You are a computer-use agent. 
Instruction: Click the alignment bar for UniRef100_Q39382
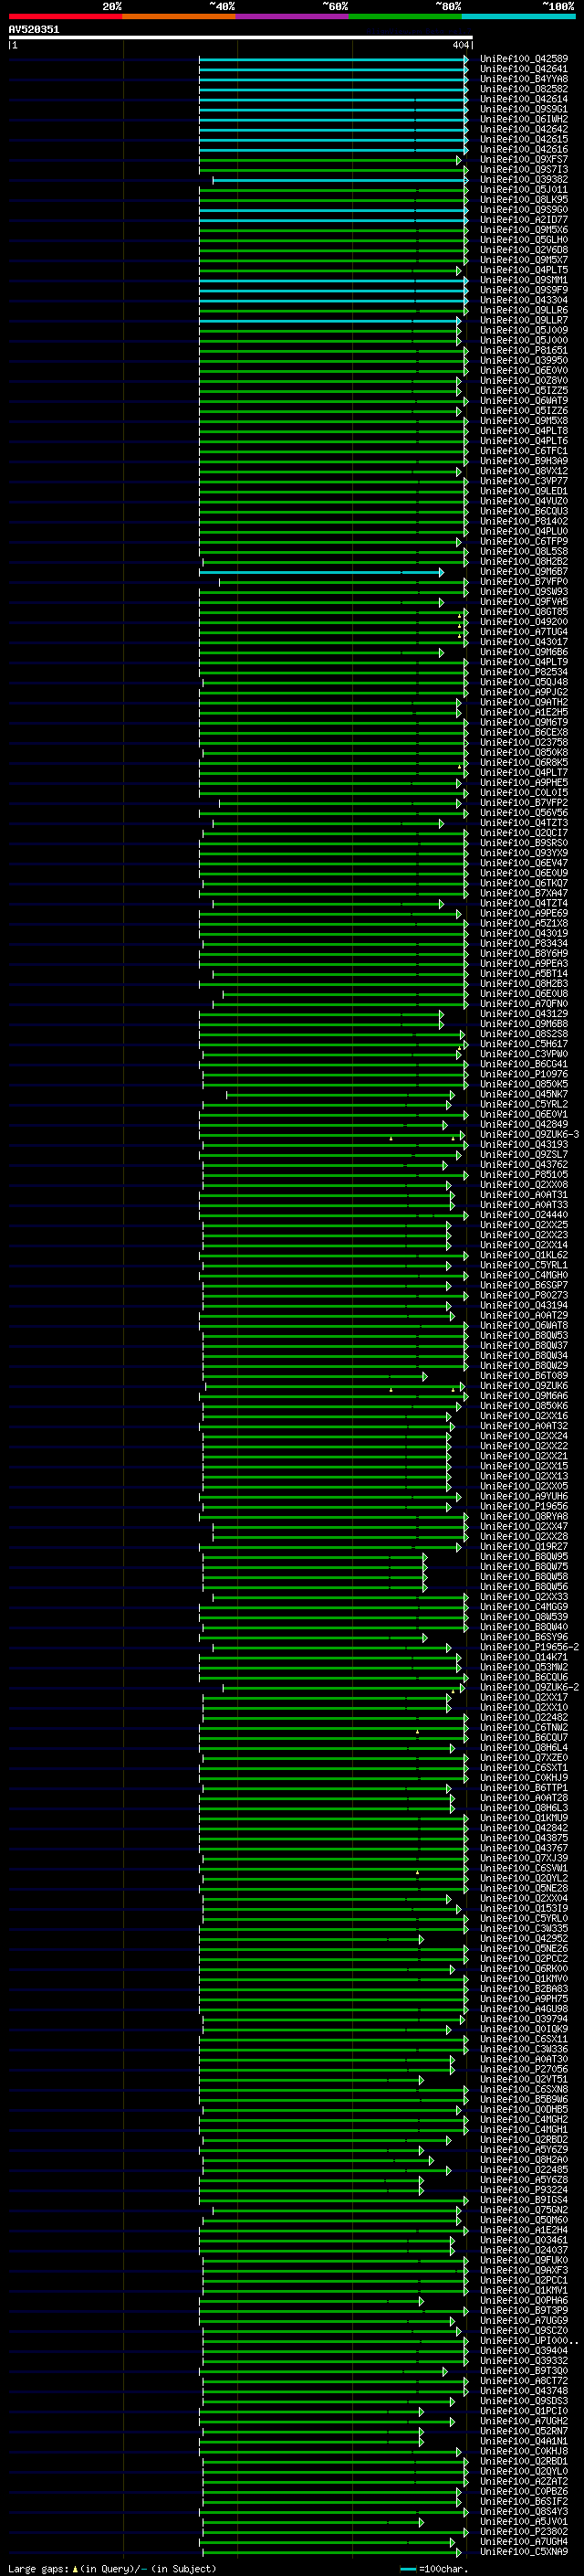coord(340,180)
